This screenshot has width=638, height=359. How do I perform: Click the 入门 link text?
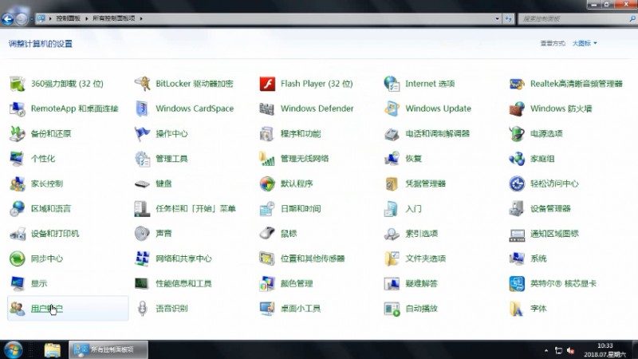coord(413,208)
